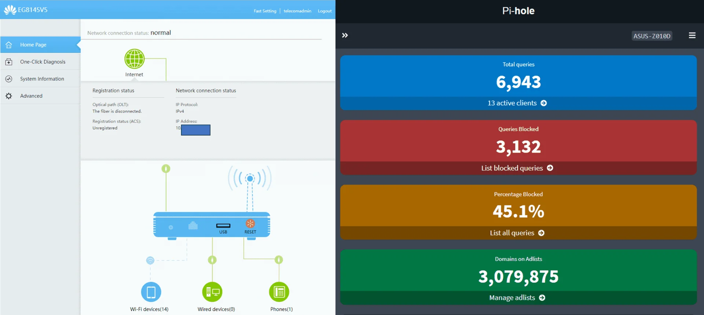
Task: Click the Registration status heading
Action: point(113,90)
